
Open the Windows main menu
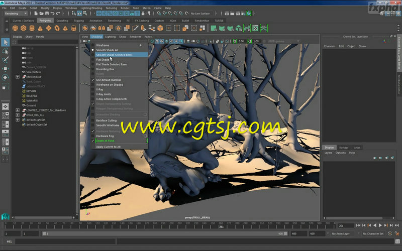[x=71, y=8]
